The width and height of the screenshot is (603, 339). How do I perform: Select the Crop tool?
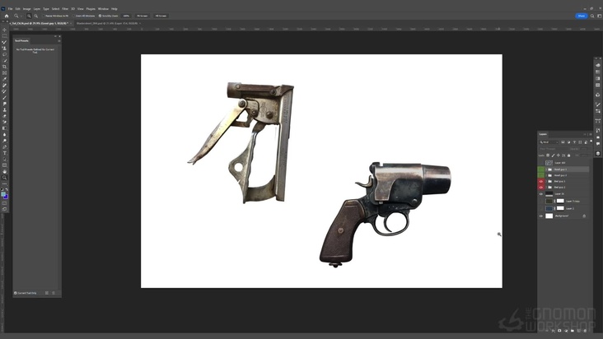5,67
